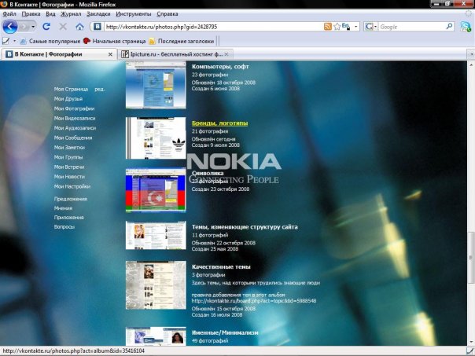Image resolution: width=475 pixels, height=356 pixels.
Task: Open Мои Аудиозаписи
Action: [x=75, y=128]
